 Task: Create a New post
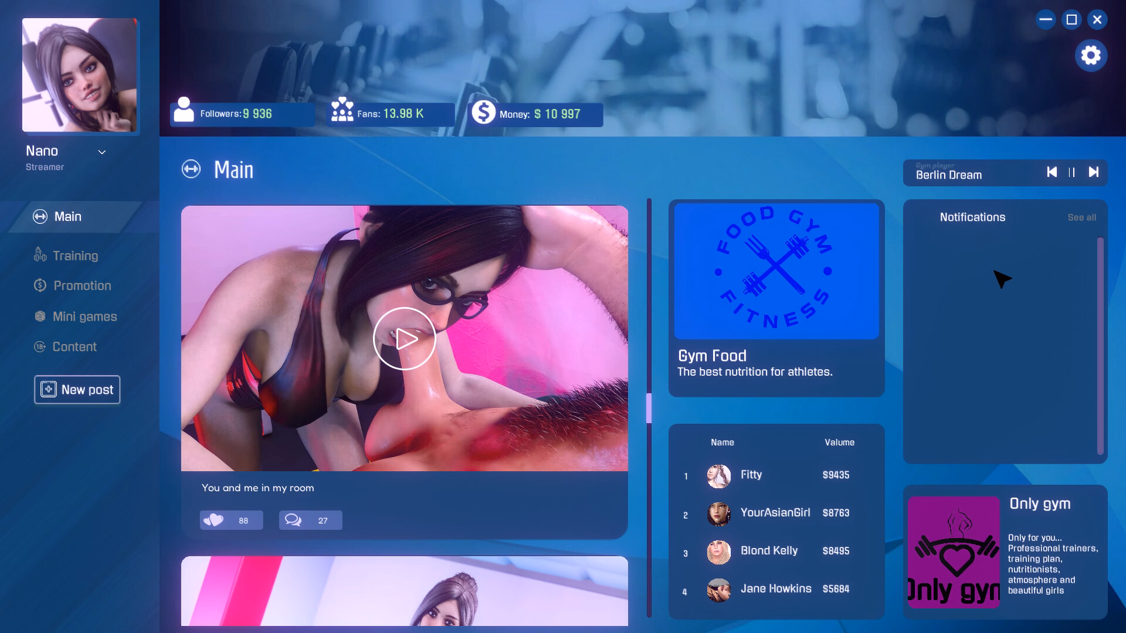(77, 390)
